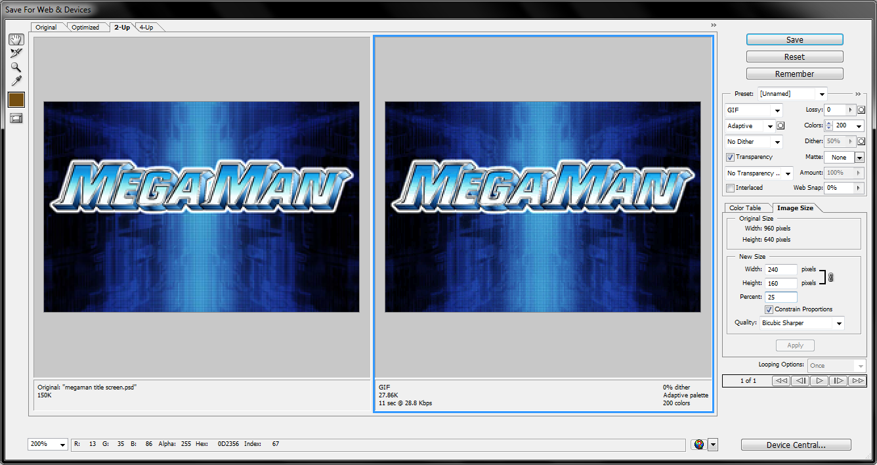Screen dimensions: 877x465
Task: Toggle slices visibility icon
Action: tap(16, 118)
